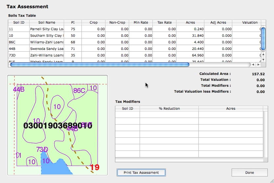Click the vertical scrollbar thumb of soils table
274x183 pixels.
coord(263,39)
